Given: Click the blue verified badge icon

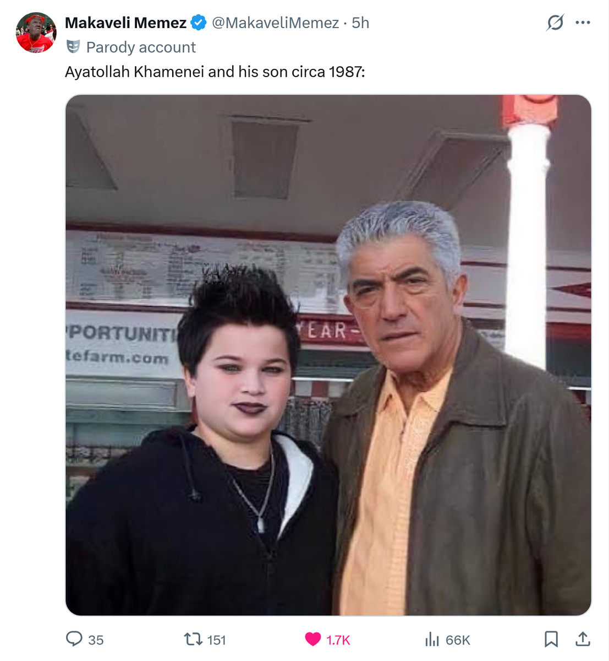Looking at the screenshot, I should (199, 23).
